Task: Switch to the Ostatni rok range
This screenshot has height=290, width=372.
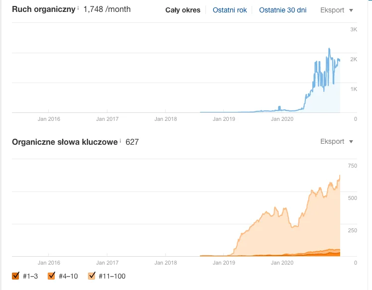Action: (229, 10)
